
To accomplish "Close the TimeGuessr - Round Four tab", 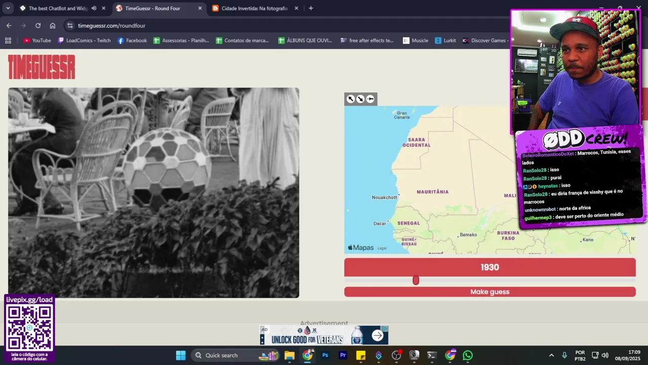I will click(200, 8).
